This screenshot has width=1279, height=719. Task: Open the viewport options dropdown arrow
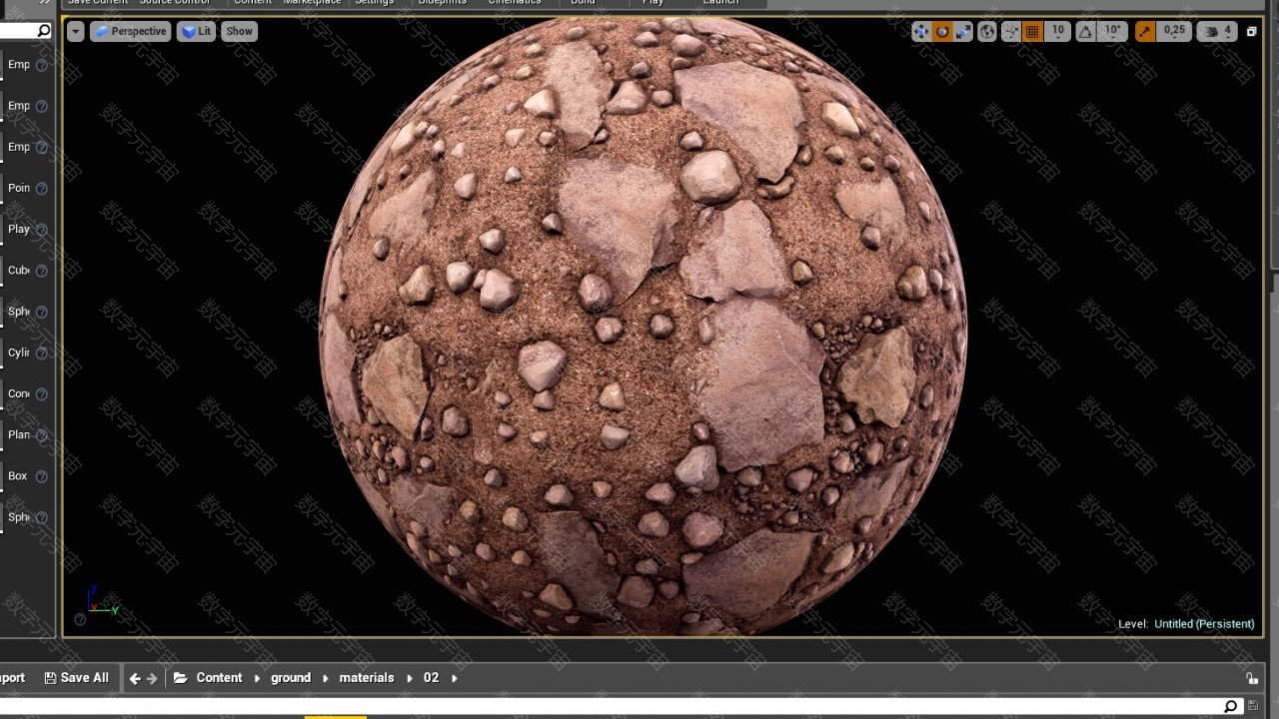(76, 31)
